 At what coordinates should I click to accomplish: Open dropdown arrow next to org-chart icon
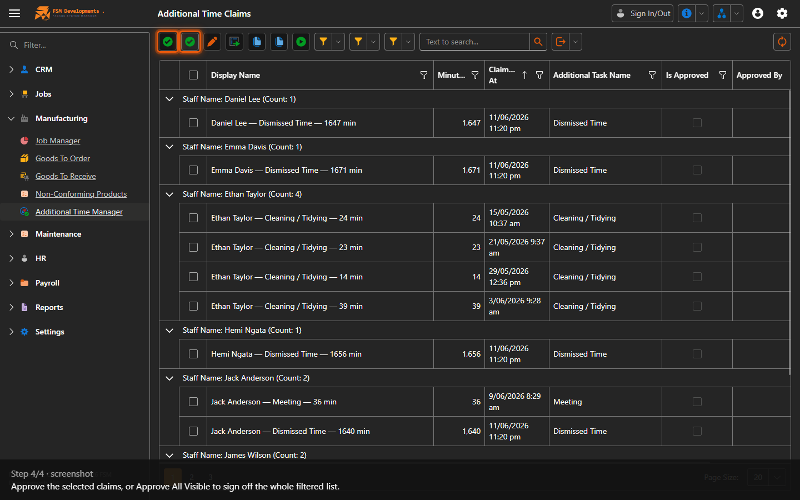[x=737, y=13]
